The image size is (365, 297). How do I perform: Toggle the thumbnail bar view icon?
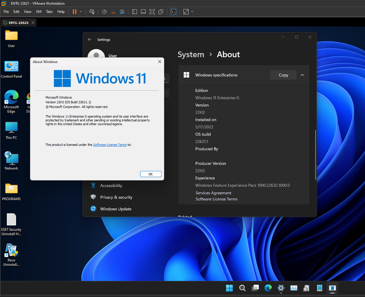tap(143, 12)
